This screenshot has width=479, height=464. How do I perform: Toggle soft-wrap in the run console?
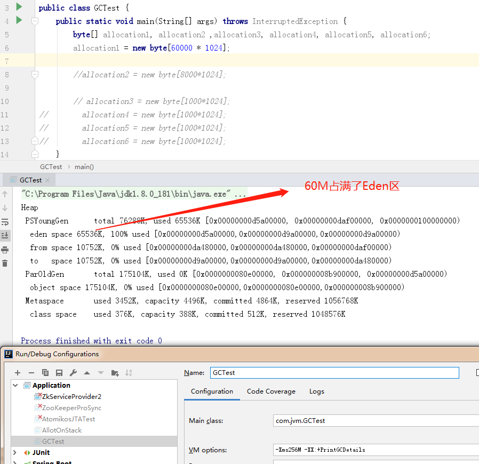point(5,222)
